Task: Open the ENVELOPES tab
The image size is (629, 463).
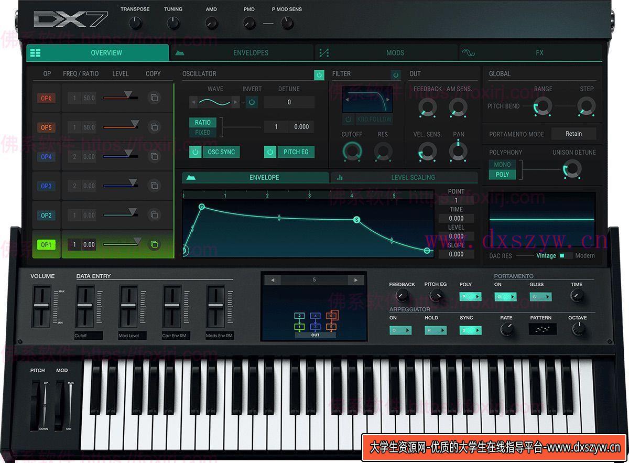Action: (243, 53)
